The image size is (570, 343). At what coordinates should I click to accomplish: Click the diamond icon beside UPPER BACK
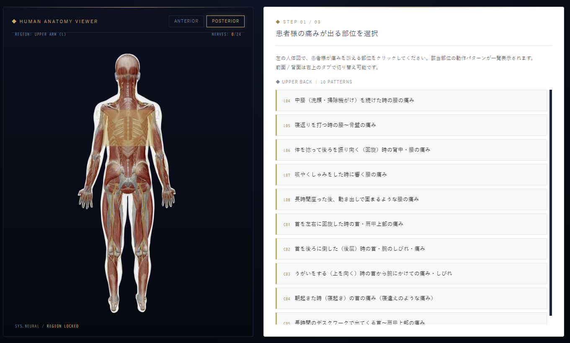coord(278,82)
